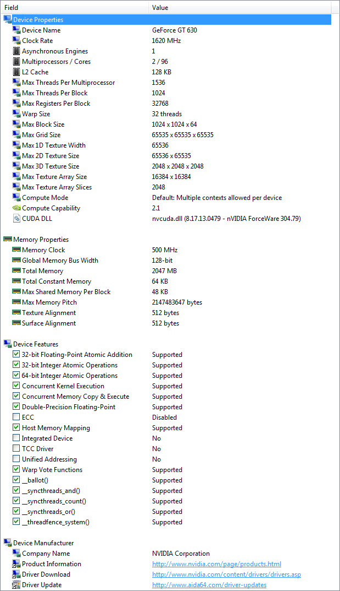
Task: Select the Max Texture Array Slices row label
Action: [x=57, y=187]
